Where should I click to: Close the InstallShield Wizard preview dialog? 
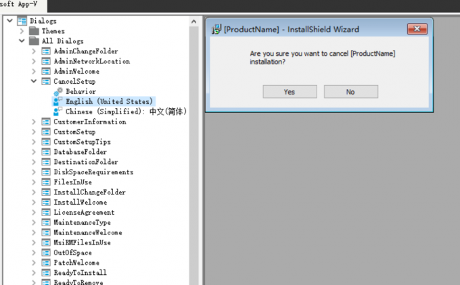[417, 29]
